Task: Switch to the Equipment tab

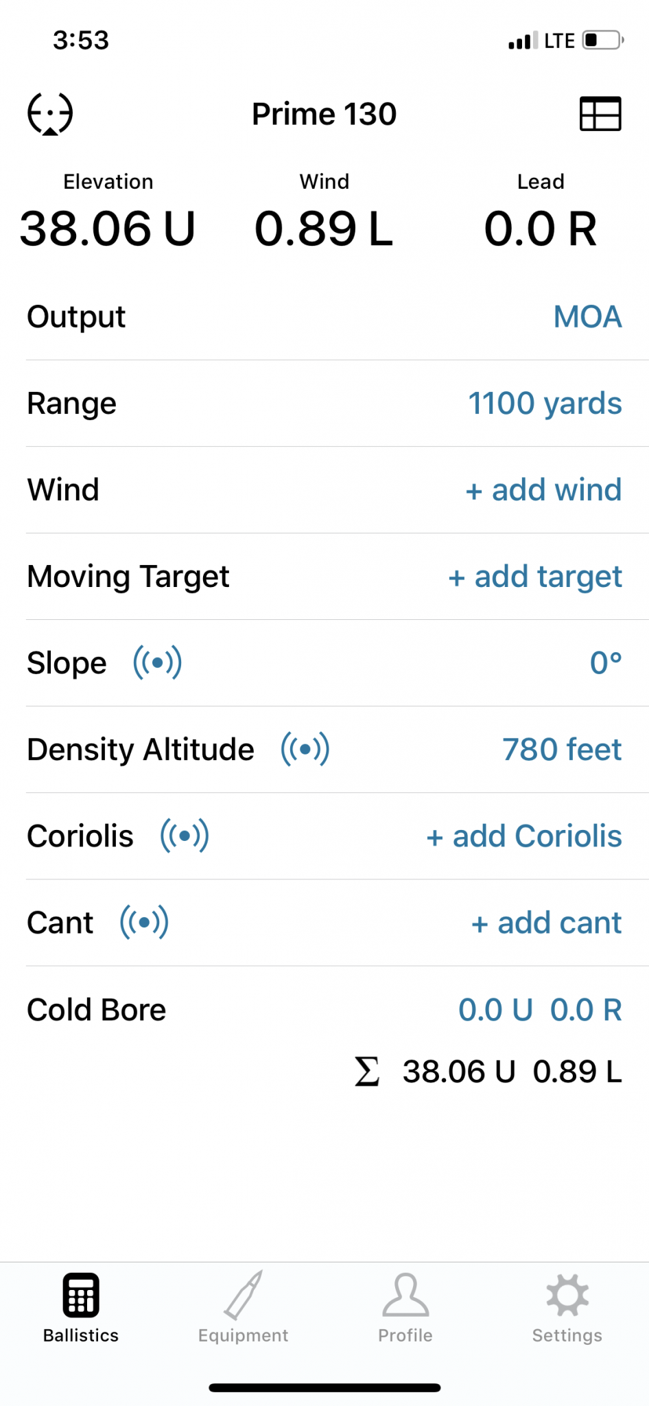Action: click(x=244, y=1307)
